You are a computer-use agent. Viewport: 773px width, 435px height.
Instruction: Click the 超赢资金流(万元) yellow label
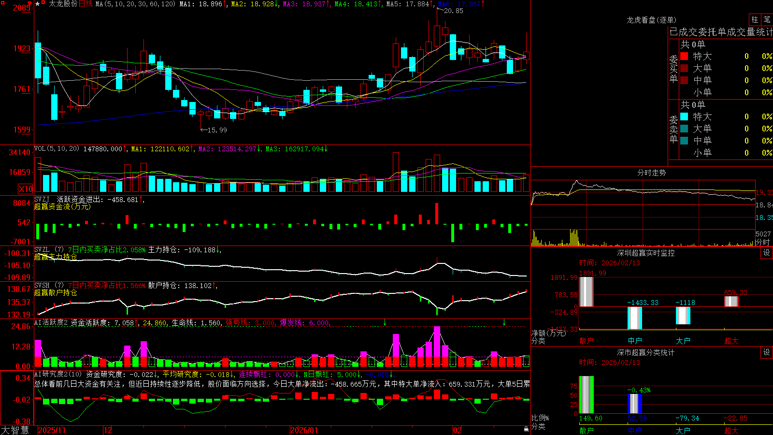coord(62,206)
